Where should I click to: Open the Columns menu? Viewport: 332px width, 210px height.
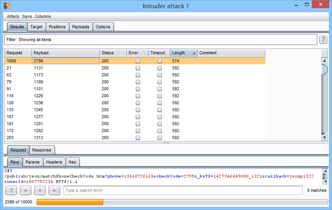pyautogui.click(x=43, y=16)
